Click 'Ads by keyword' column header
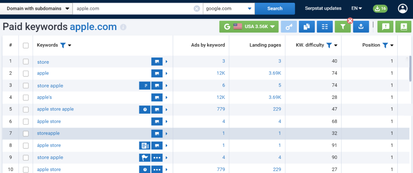 point(208,45)
